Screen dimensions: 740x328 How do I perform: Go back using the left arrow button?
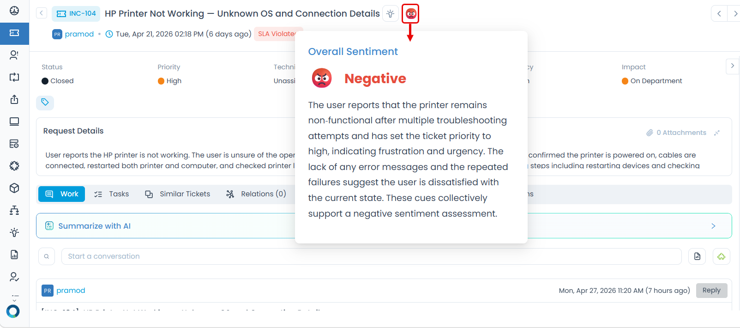click(x=42, y=13)
